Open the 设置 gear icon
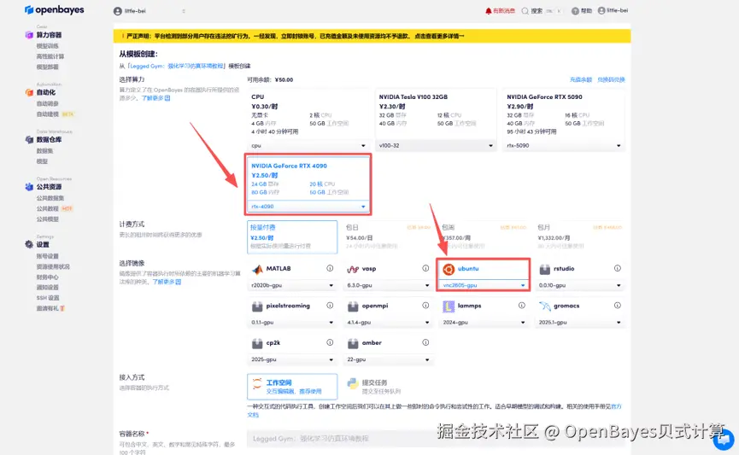 [29, 244]
